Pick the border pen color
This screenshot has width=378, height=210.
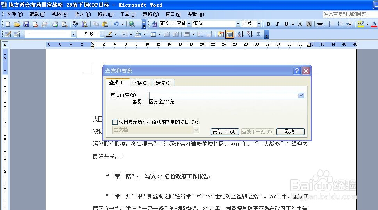point(109,34)
